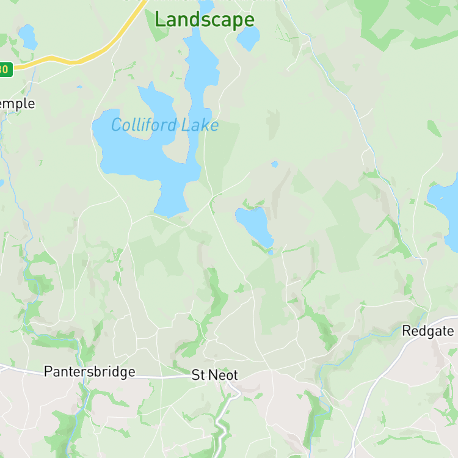
Task: Click the green Landscape area label
Action: coord(205,20)
